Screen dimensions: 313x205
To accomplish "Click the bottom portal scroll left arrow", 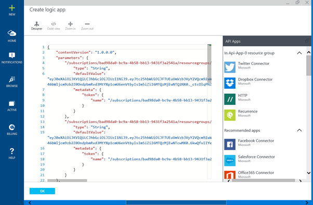I will [30, 202].
